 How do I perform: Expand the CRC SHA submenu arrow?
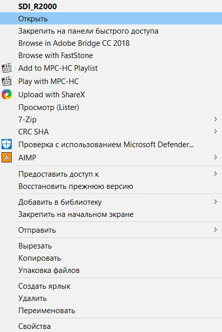pyautogui.click(x=215, y=131)
